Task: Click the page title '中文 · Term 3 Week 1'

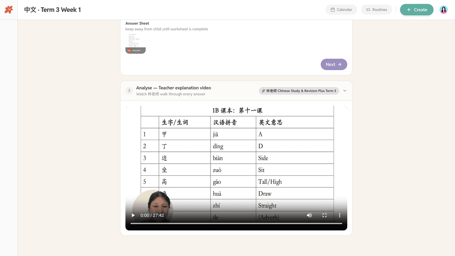Action: 52,10
